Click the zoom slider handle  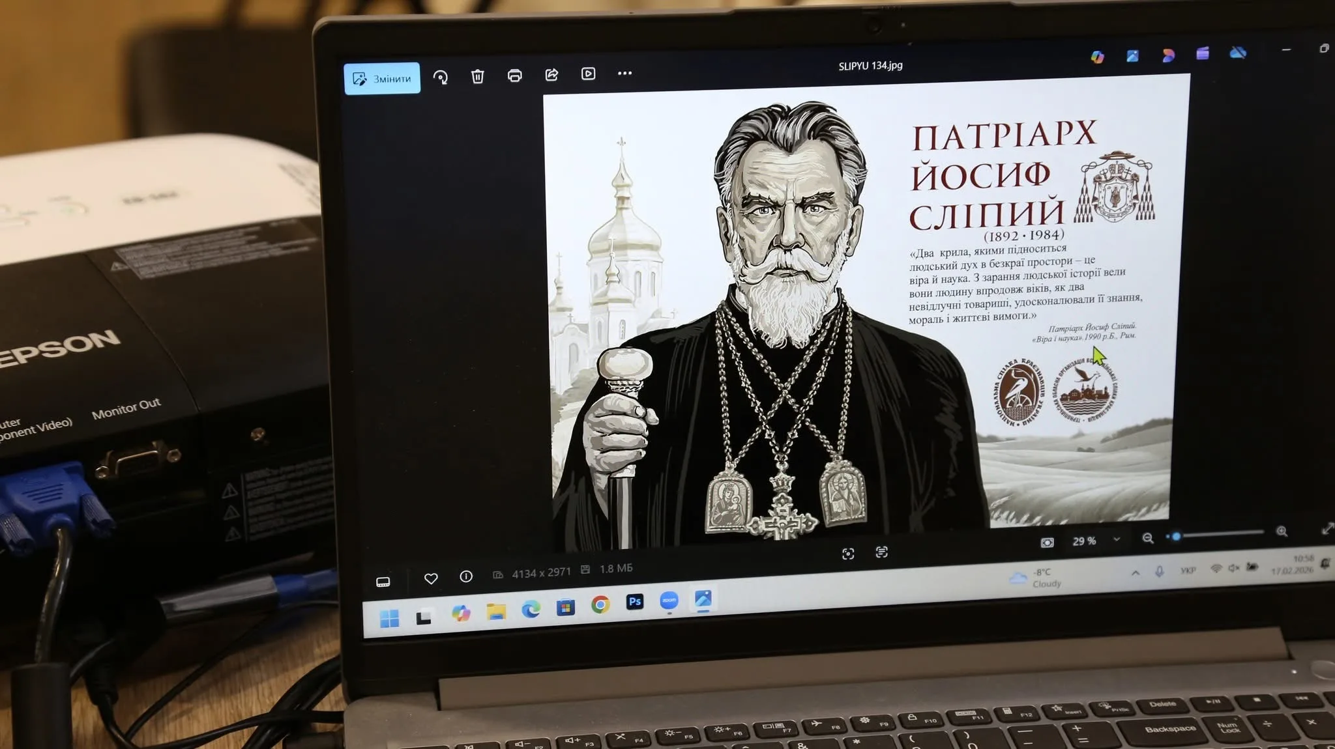click(x=1176, y=537)
